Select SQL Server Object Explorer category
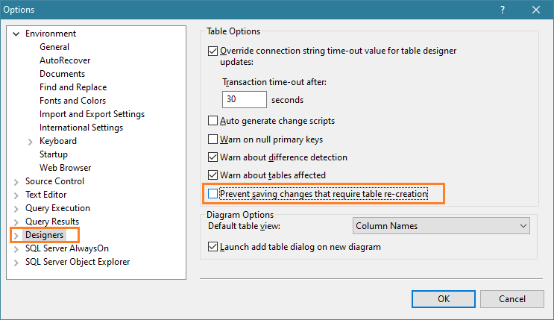The image size is (554, 320). [x=77, y=262]
